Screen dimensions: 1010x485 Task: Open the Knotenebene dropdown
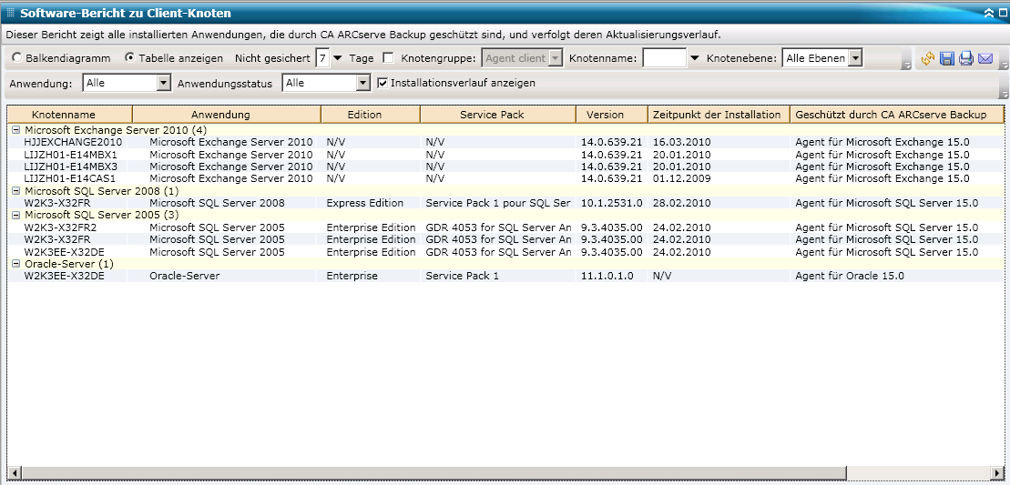(x=854, y=58)
